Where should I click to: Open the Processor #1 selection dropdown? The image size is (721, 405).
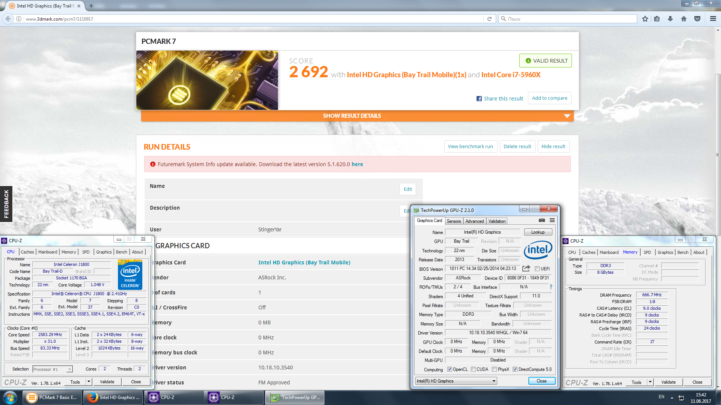pos(53,369)
